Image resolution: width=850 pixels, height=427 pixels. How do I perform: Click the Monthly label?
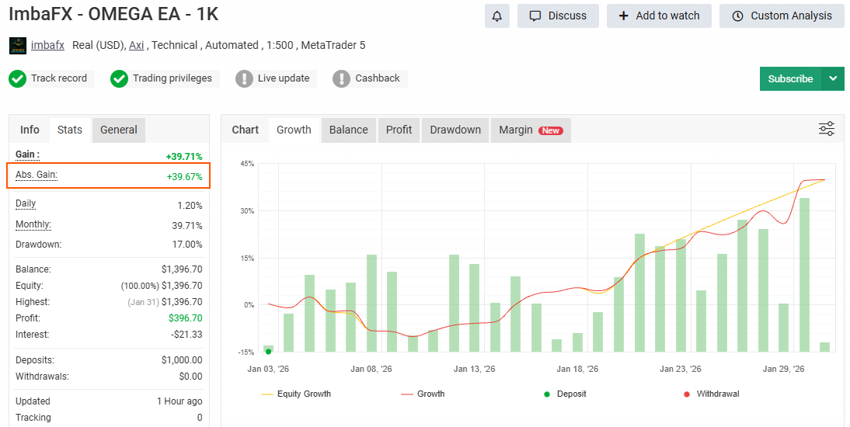click(33, 224)
